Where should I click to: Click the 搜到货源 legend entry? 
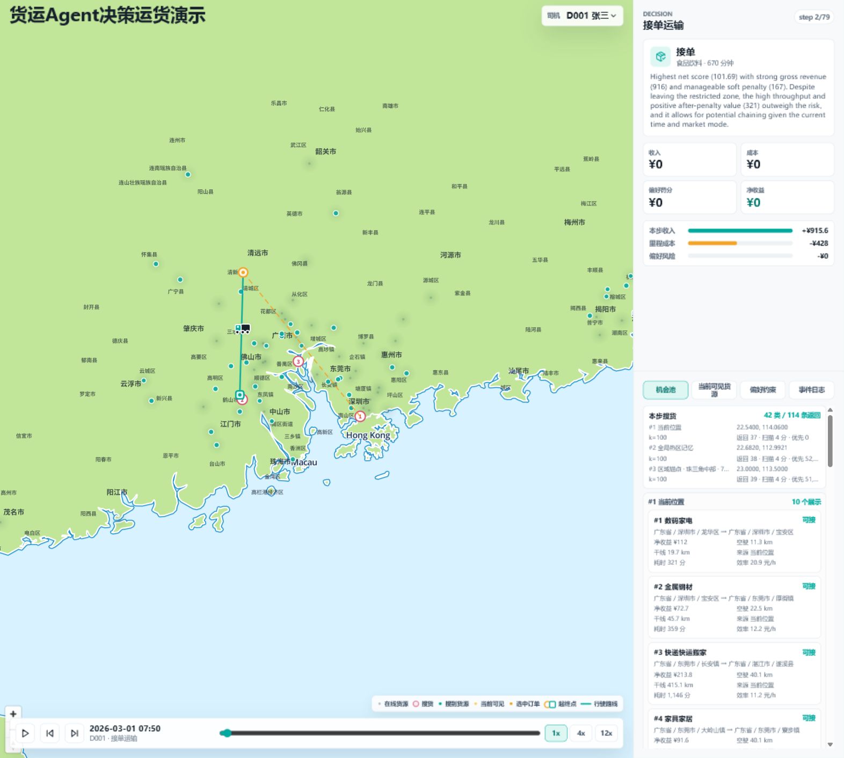[x=454, y=704]
